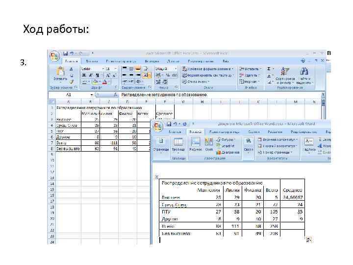353x265 pixels.
Task: Apply comma (000) style in Excel
Action: click(175, 75)
